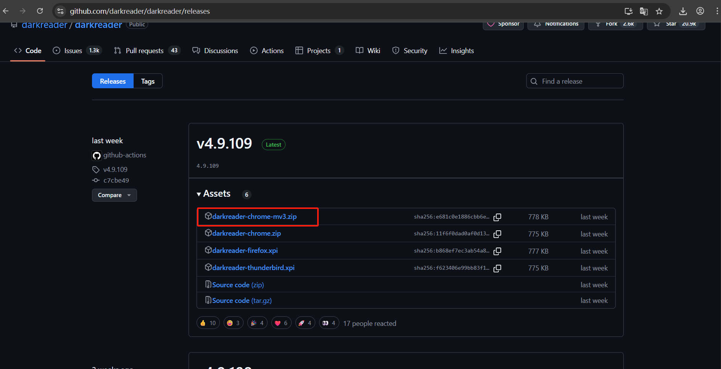721x369 pixels.
Task: Download darkreader-firefox.xpi
Action: click(245, 251)
